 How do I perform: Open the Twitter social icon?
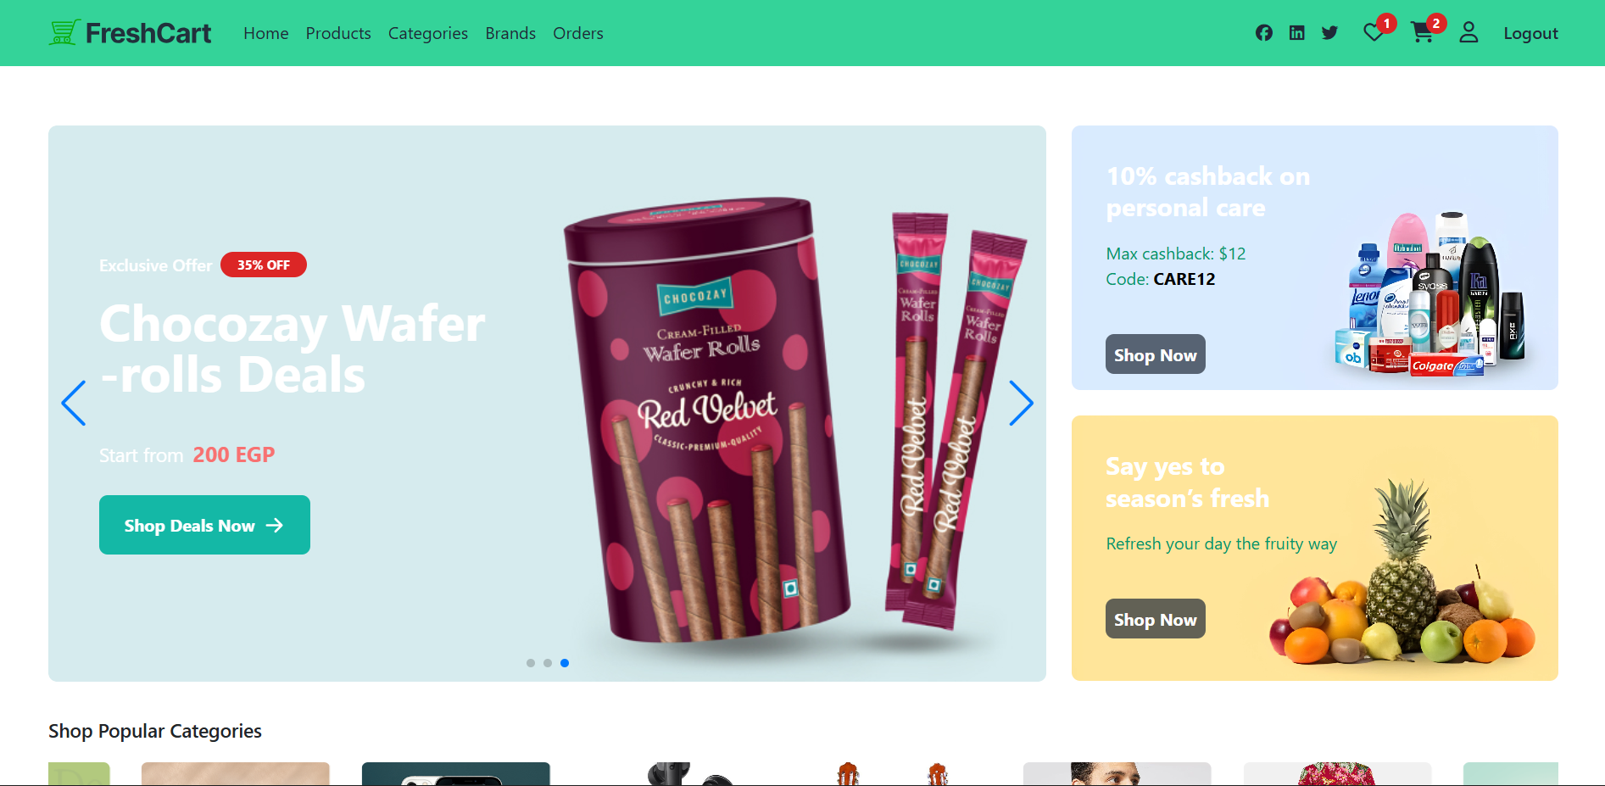point(1329,33)
